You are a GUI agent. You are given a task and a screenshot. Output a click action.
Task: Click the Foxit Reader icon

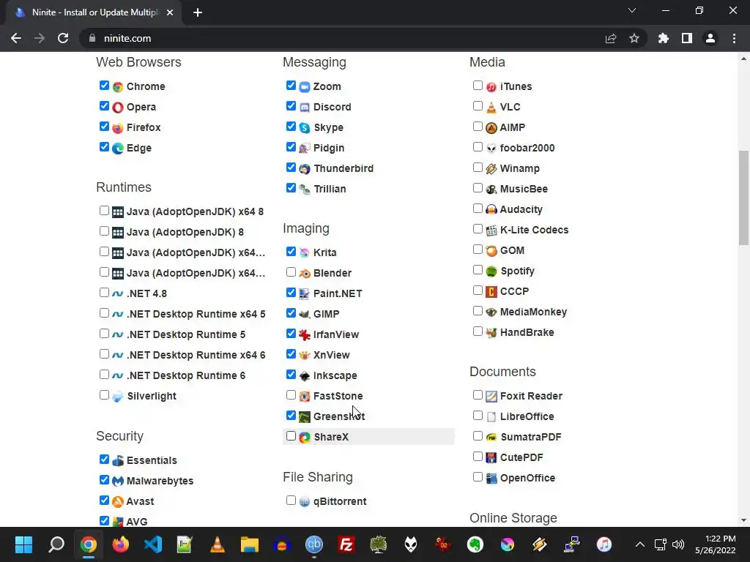[491, 397]
